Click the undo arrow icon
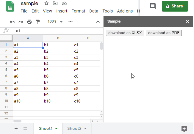Image resolution: width=194 pixels, height=134 pixels. (x=12, y=22)
